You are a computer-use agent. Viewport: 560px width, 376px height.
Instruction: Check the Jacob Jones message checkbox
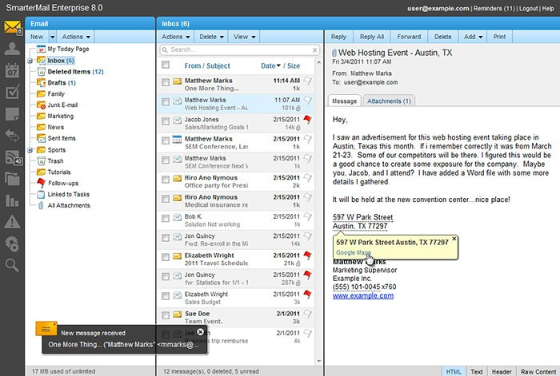(166, 121)
